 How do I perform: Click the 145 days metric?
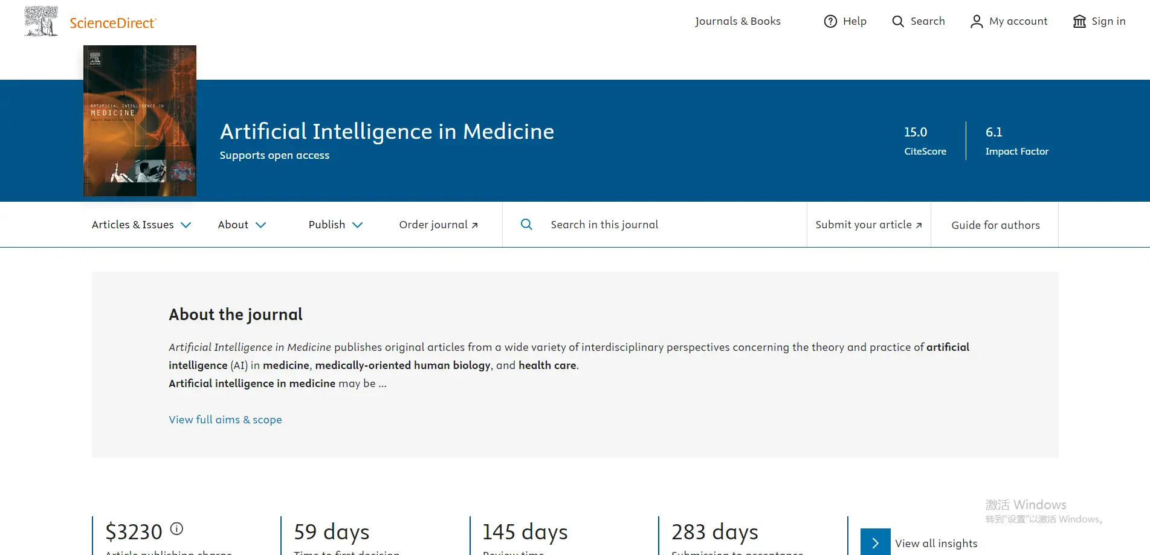[525, 532]
